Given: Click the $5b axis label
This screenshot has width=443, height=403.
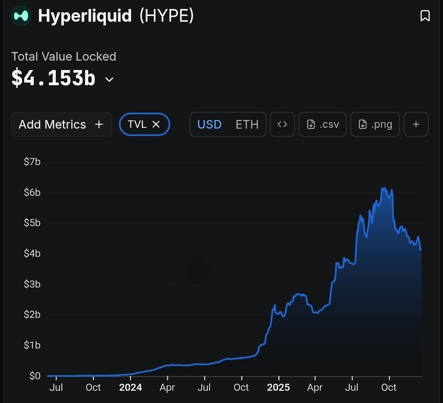Looking at the screenshot, I should [32, 223].
